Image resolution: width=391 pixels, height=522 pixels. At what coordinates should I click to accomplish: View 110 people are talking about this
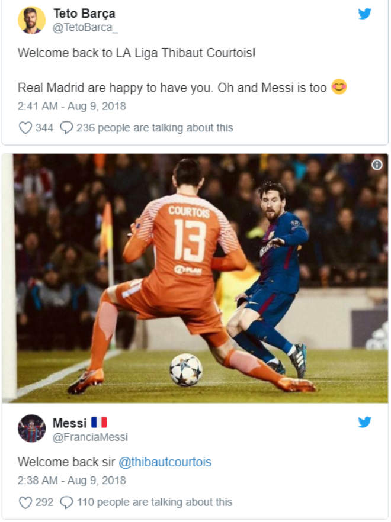click(x=155, y=502)
